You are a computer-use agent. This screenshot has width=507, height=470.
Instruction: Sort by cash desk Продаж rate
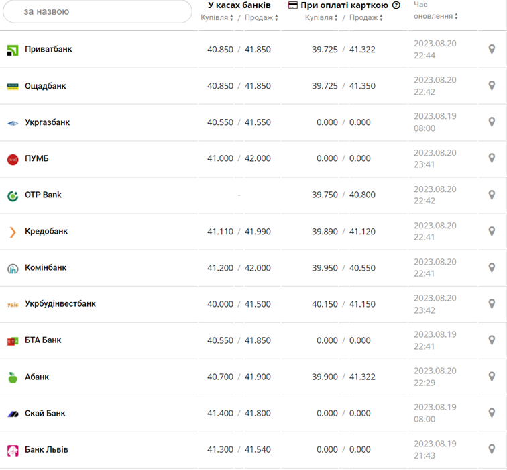click(261, 18)
